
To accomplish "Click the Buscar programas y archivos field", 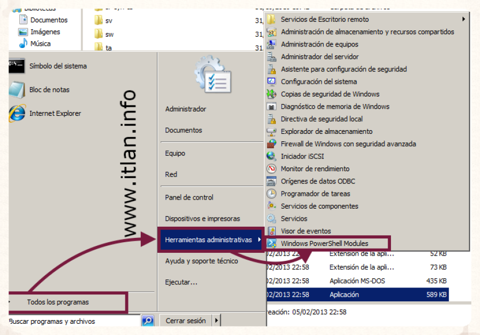I will coord(74,321).
